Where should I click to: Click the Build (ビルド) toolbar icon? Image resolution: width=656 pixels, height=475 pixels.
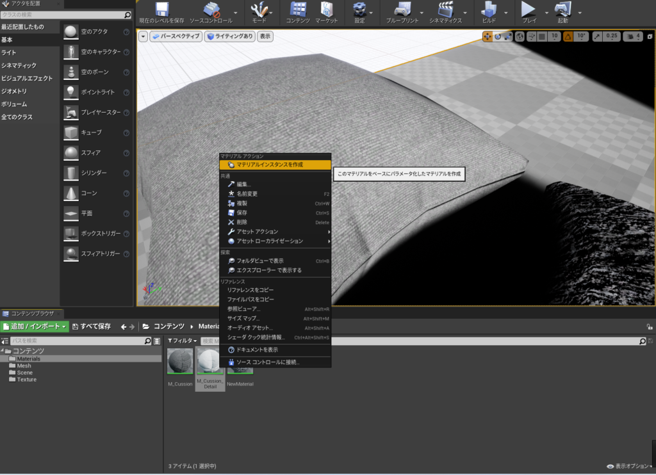(x=489, y=9)
